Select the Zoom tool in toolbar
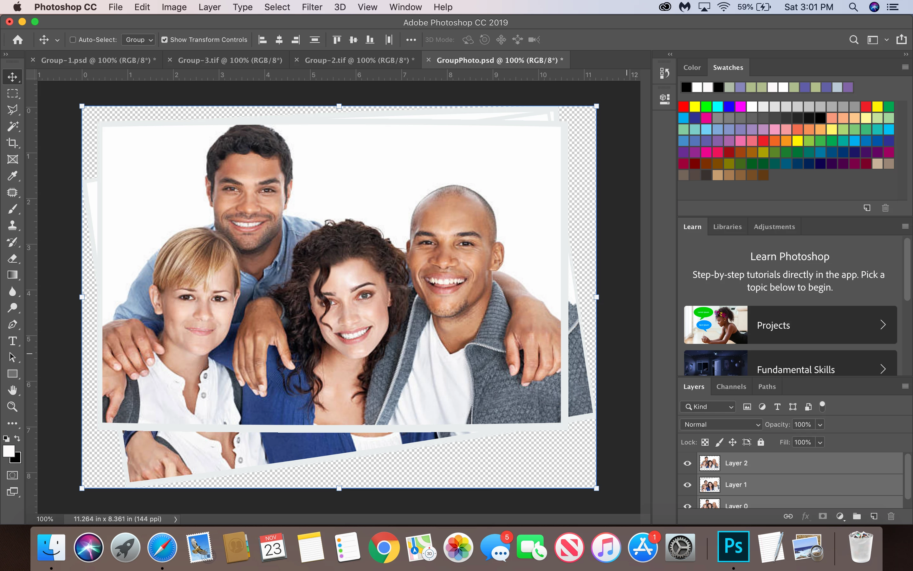This screenshot has width=913, height=571. pyautogui.click(x=12, y=407)
